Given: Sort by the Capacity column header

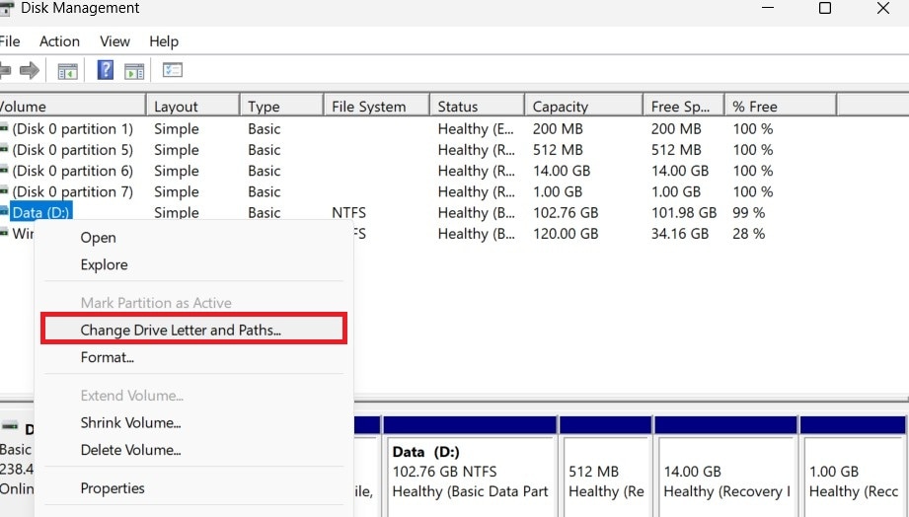Looking at the screenshot, I should pos(583,107).
